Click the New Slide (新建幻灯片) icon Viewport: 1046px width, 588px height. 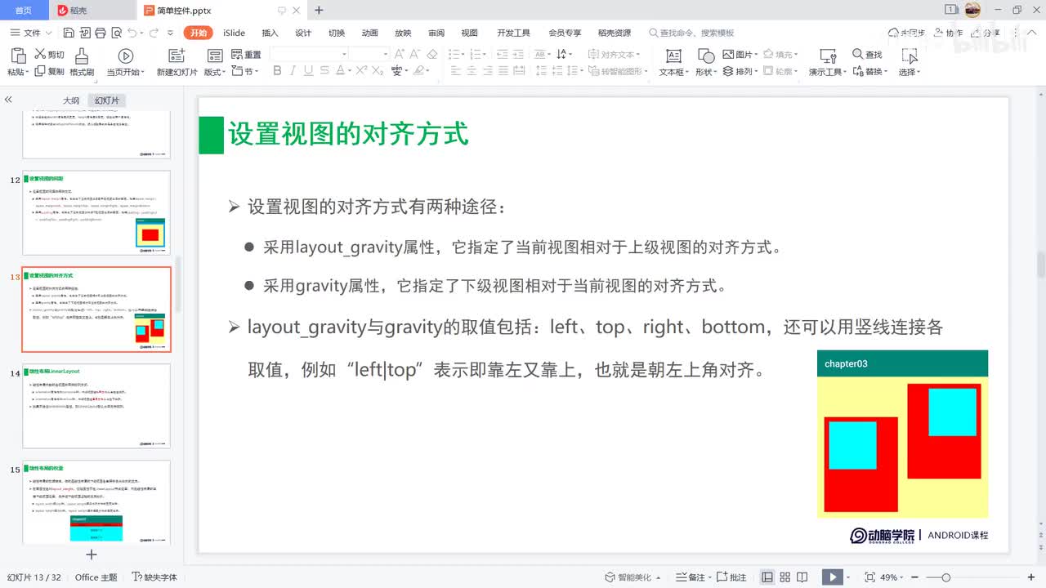pyautogui.click(x=177, y=56)
